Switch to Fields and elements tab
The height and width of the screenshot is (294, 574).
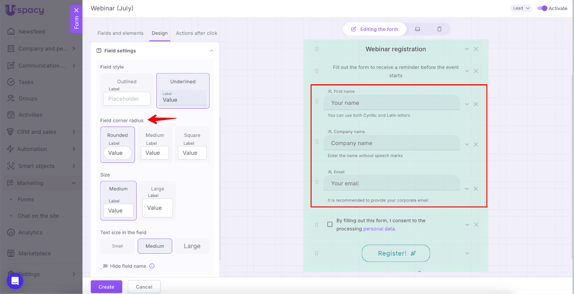click(x=120, y=33)
